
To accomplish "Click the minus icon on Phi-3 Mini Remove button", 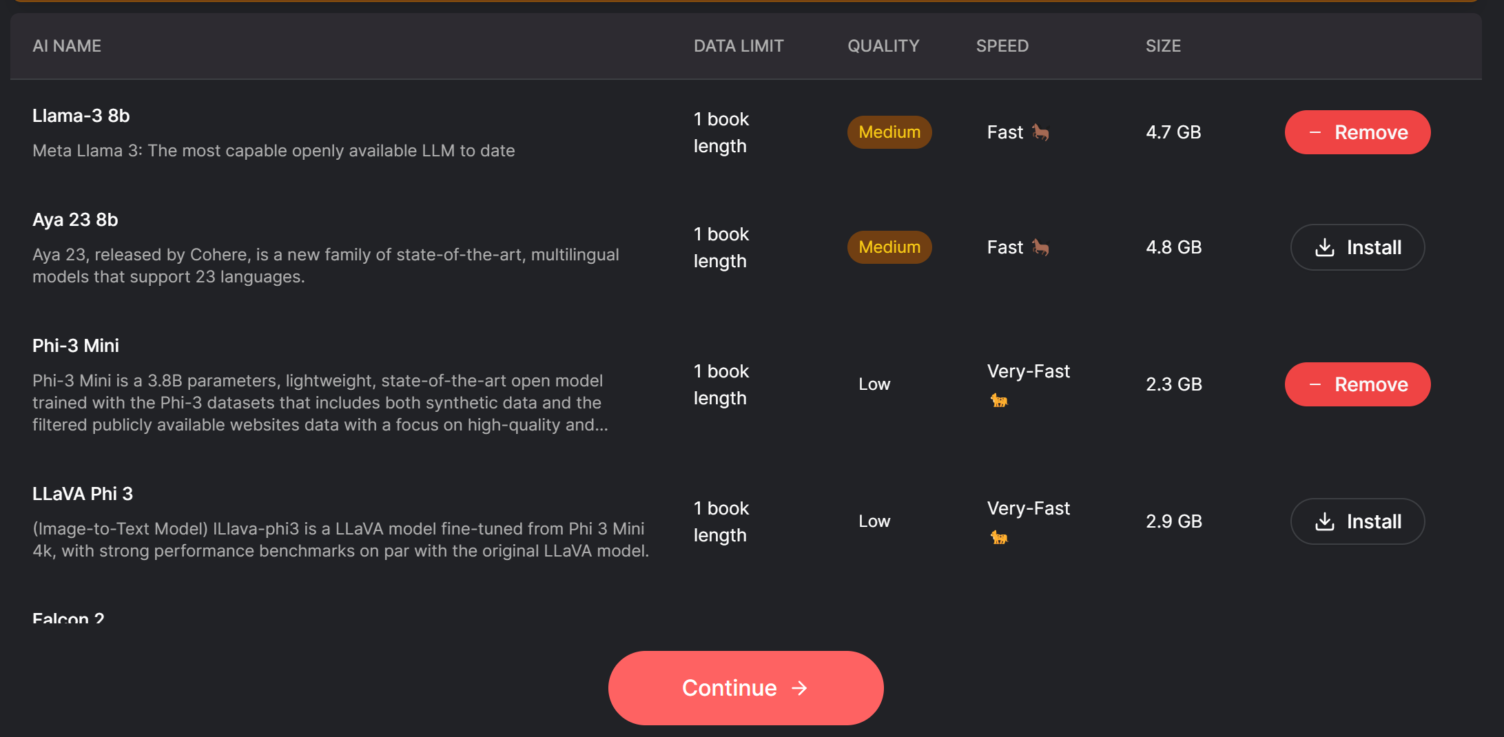I will (x=1315, y=384).
